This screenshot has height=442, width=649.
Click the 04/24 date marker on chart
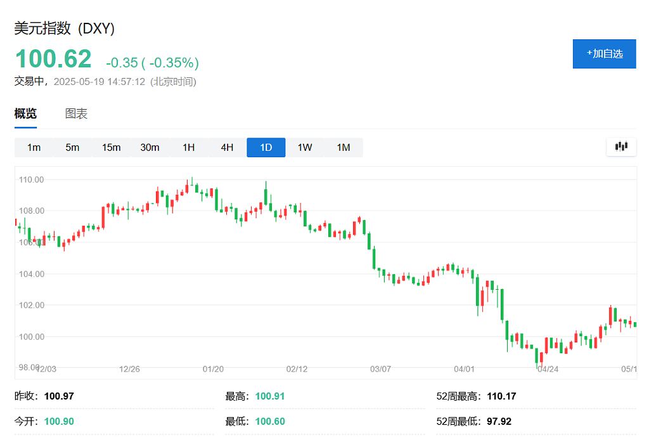[548, 369]
